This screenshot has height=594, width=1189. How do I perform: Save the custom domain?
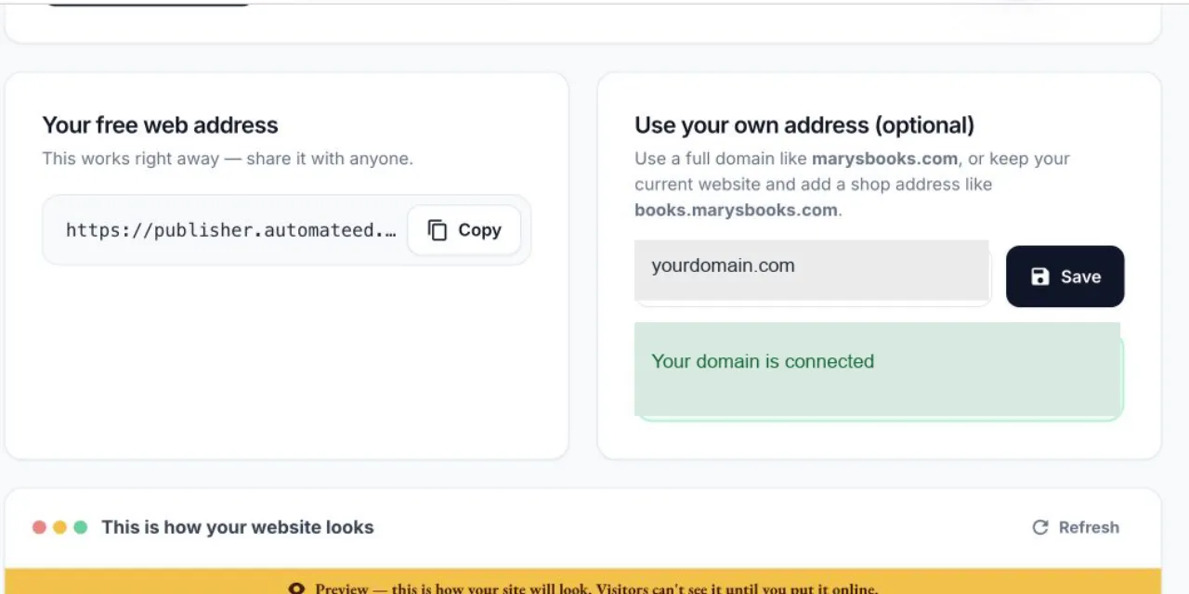point(1065,277)
